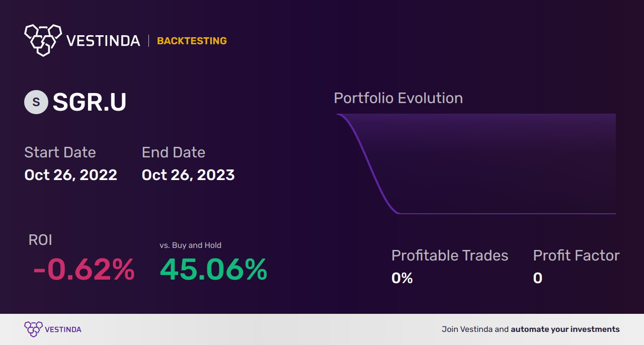644x345 pixels.
Task: Click the small Vestinda logo icon in footer
Action: (x=33, y=329)
